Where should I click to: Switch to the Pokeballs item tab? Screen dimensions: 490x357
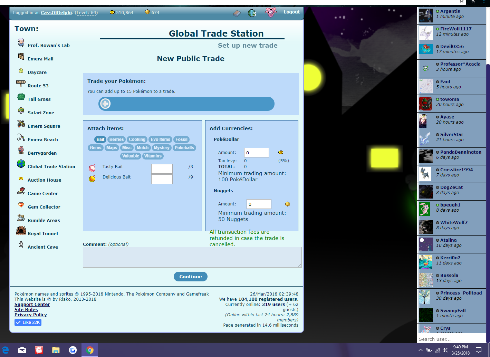pyautogui.click(x=184, y=148)
